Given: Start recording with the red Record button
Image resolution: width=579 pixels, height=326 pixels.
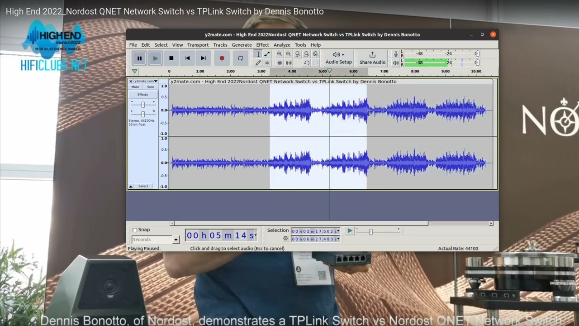Looking at the screenshot, I should pos(222,58).
